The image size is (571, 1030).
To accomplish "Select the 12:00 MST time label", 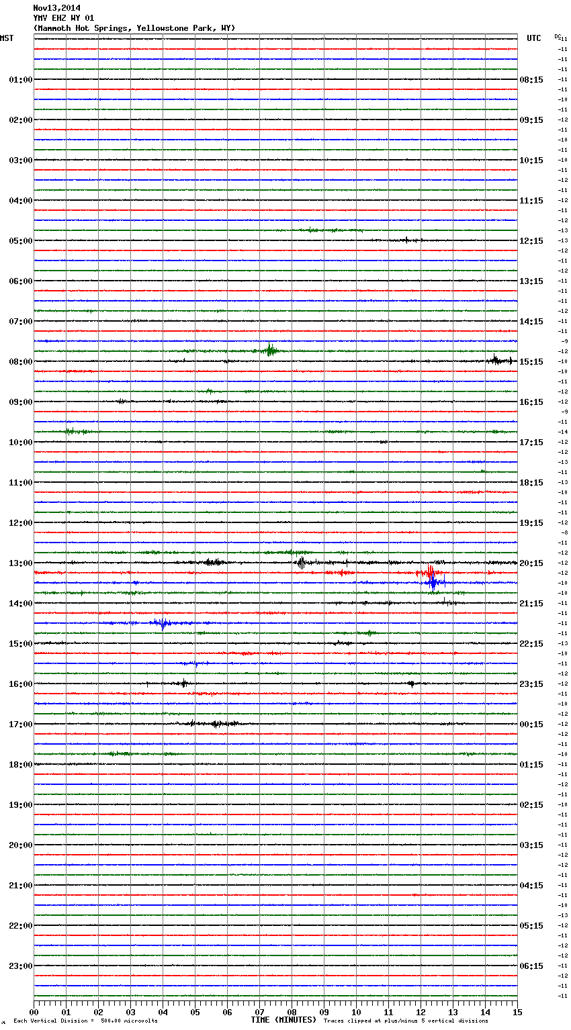I will pos(21,523).
